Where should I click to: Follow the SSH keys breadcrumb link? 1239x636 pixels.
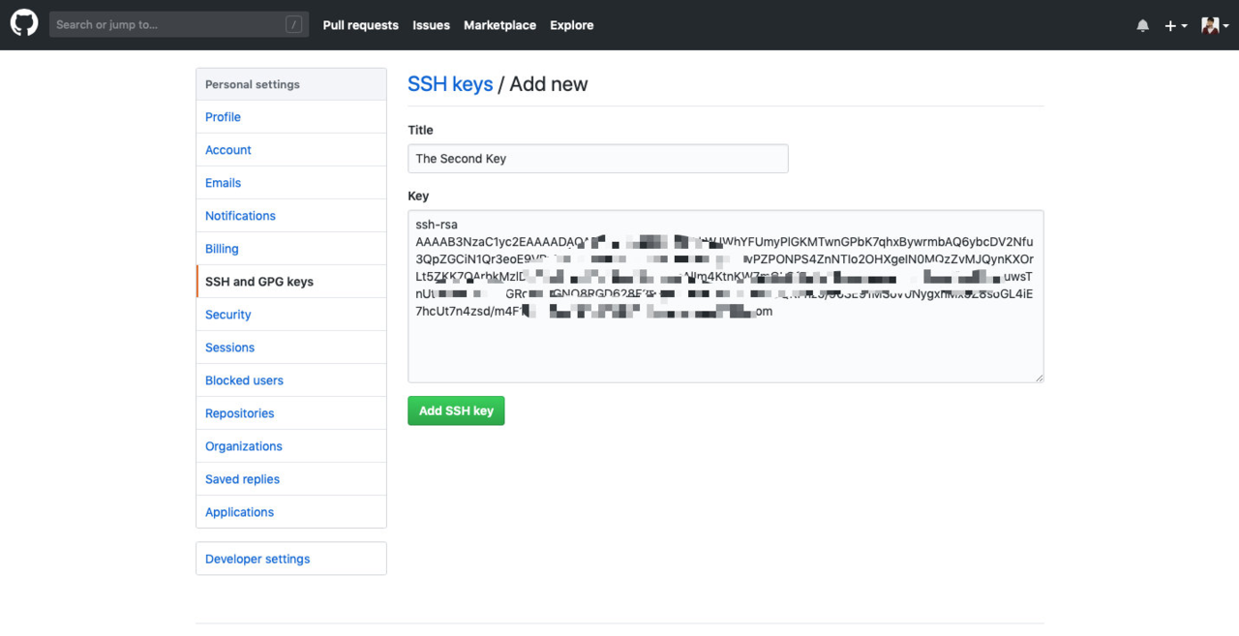(450, 84)
